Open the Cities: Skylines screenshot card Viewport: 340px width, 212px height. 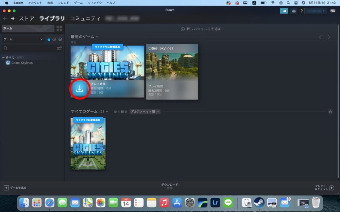point(172,72)
